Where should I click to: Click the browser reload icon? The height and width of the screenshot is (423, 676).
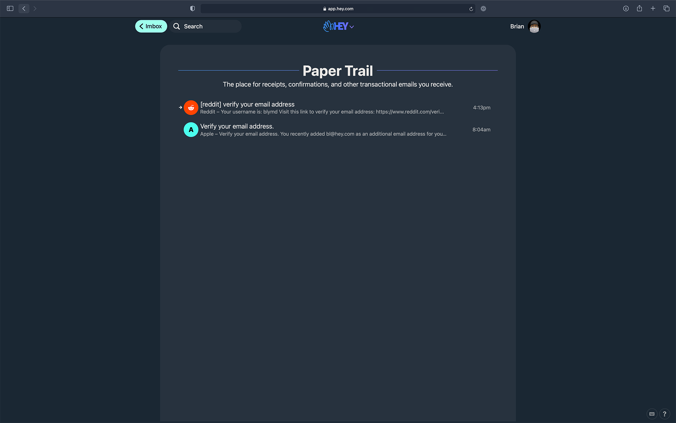coord(470,8)
